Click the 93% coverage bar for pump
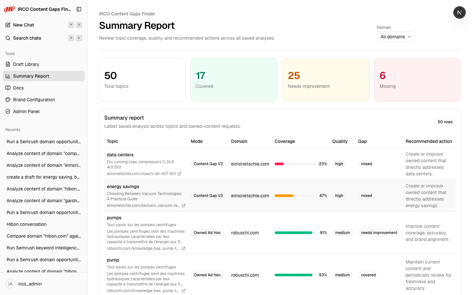 tap(295, 275)
